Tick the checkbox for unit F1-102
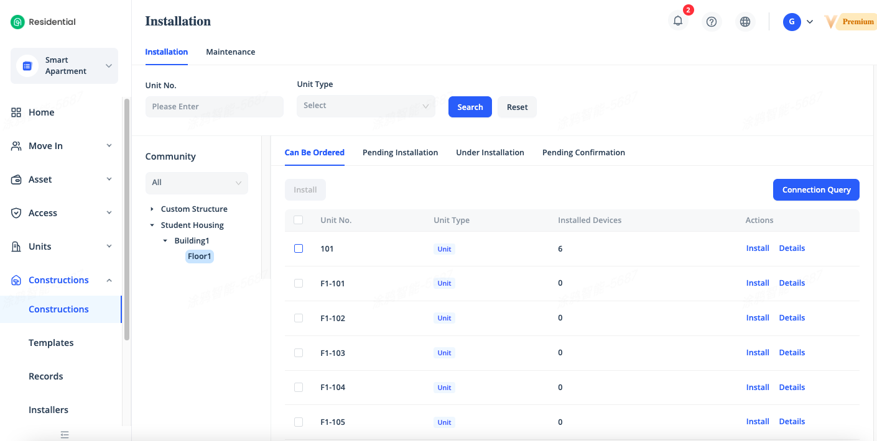Viewport: 877px width, 441px height. coord(299,318)
